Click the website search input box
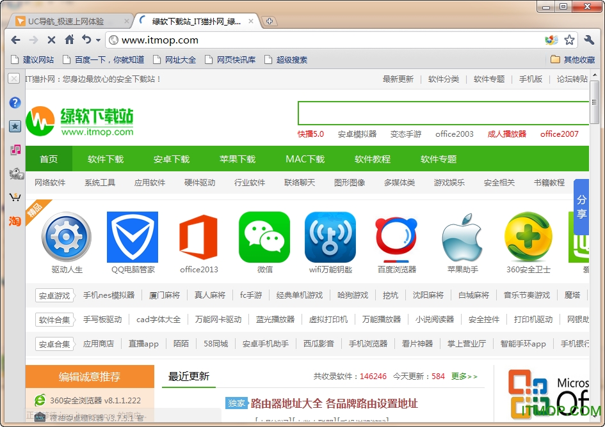The height and width of the screenshot is (427, 605). tap(442, 113)
